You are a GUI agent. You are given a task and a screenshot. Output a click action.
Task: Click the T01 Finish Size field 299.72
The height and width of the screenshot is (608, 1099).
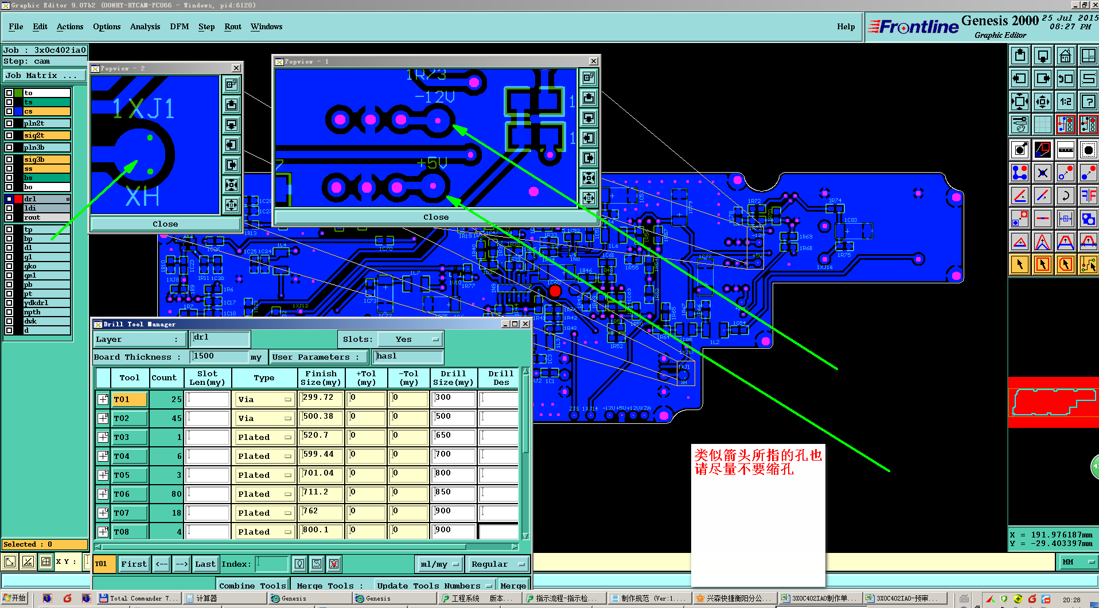(x=321, y=399)
